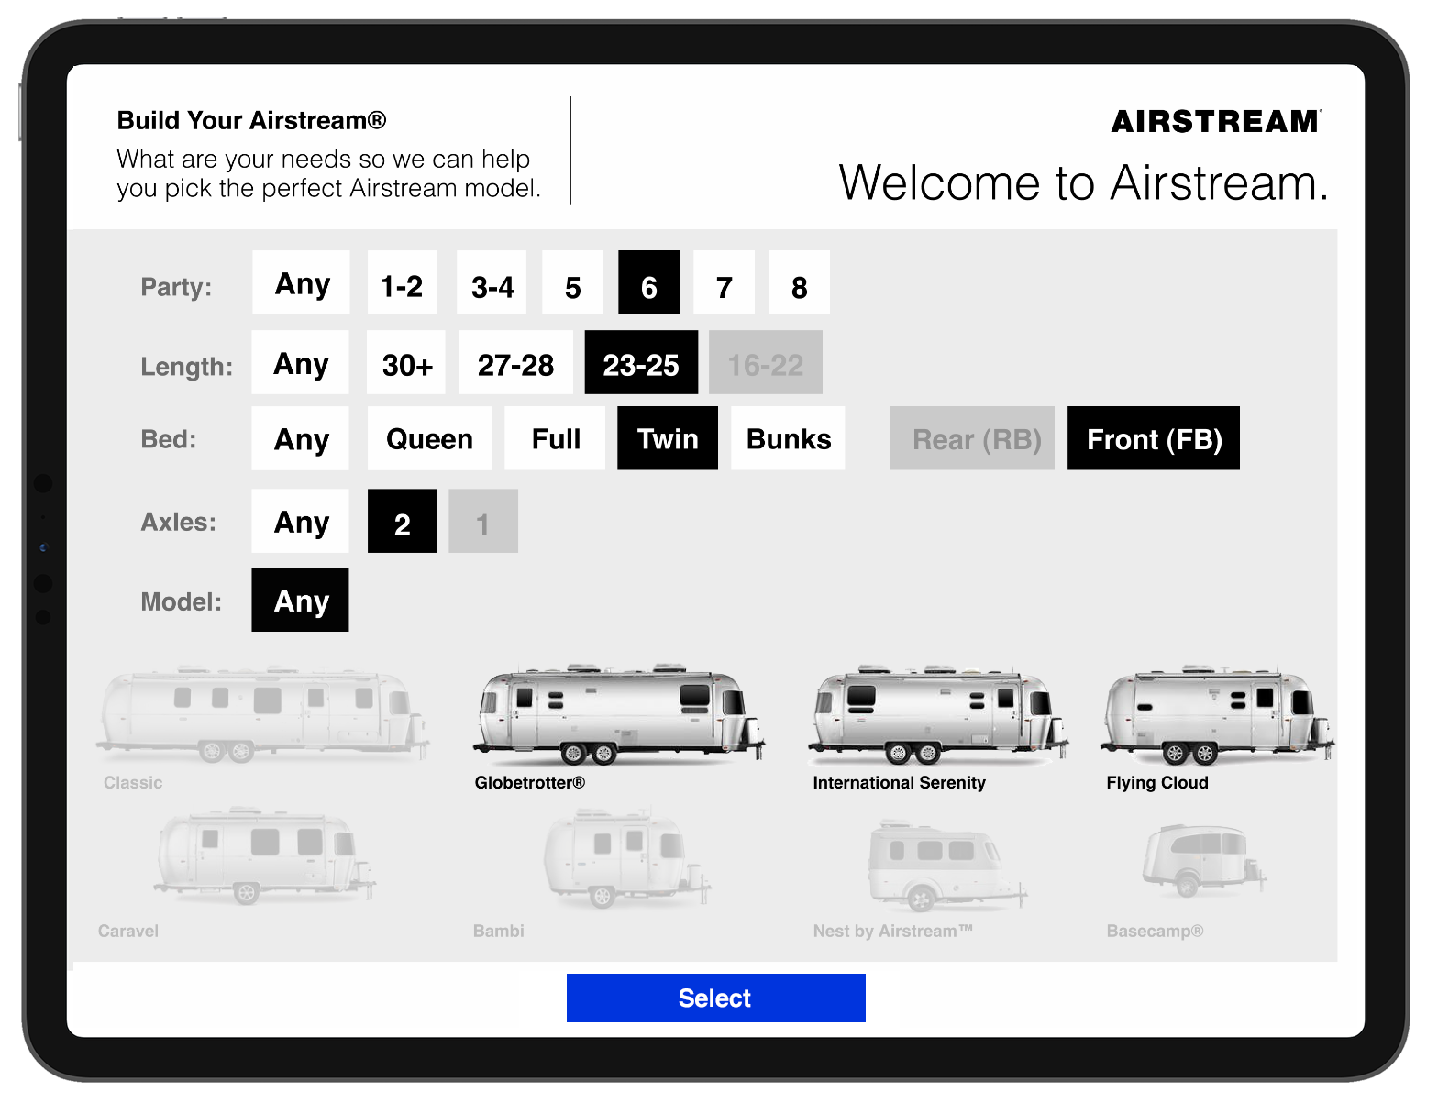This screenshot has width=1438, height=1114.
Task: Choose the 30+ length option
Action: click(x=406, y=362)
